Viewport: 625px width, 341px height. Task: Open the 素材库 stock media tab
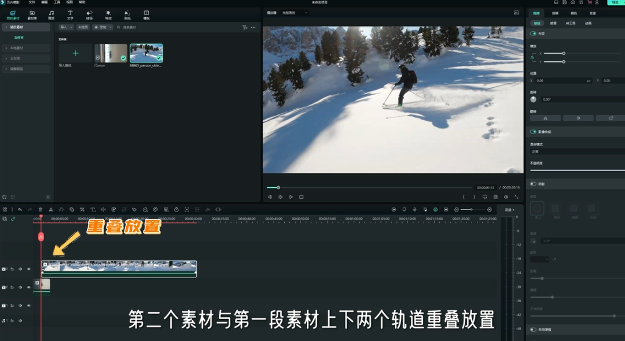click(32, 15)
